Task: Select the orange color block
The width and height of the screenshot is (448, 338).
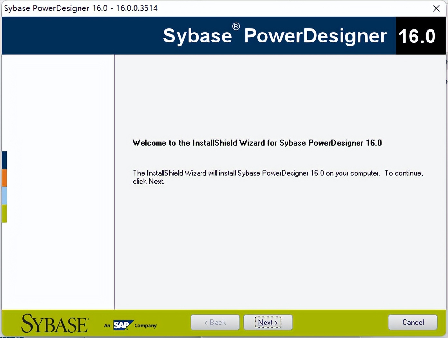Action: tap(4, 178)
